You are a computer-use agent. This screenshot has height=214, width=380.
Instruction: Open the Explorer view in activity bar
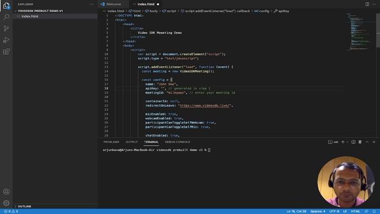coord(7,5)
